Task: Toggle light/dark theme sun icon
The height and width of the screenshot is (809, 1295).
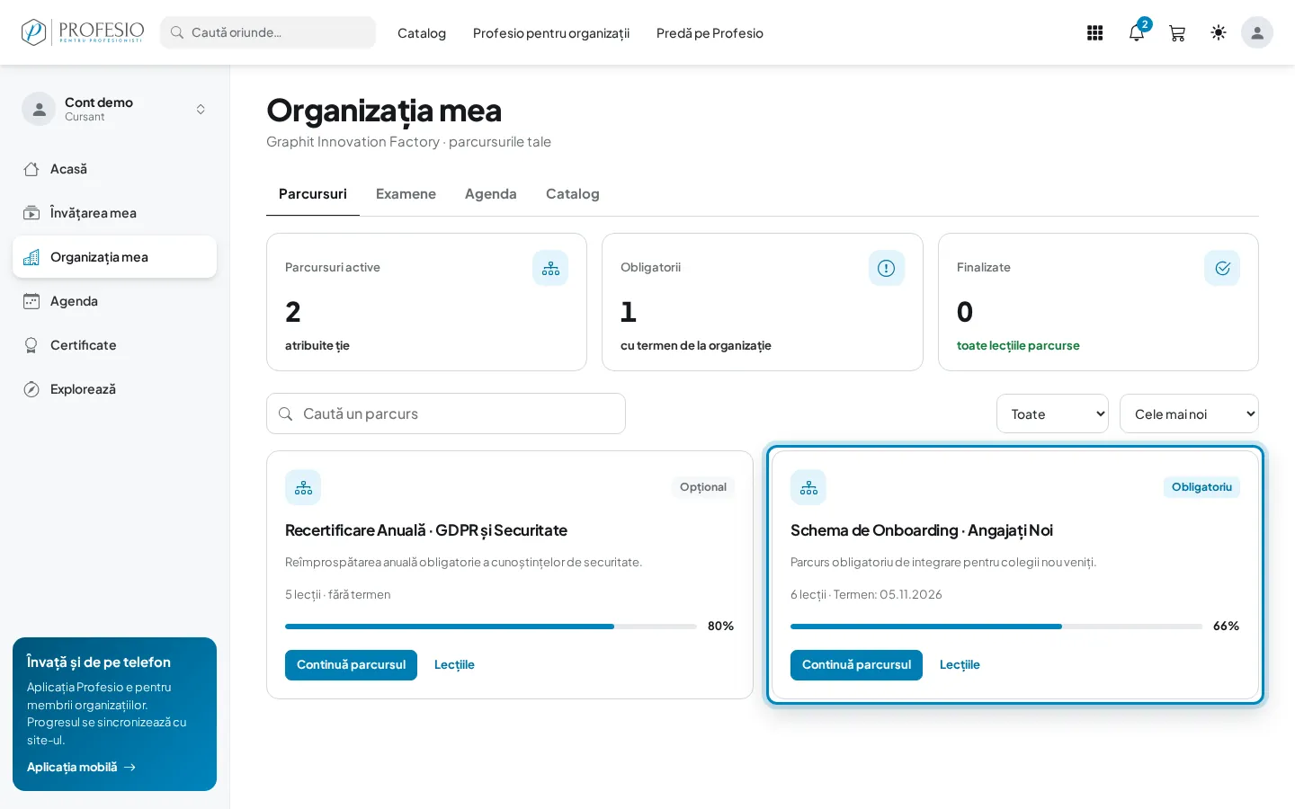Action: (x=1219, y=32)
